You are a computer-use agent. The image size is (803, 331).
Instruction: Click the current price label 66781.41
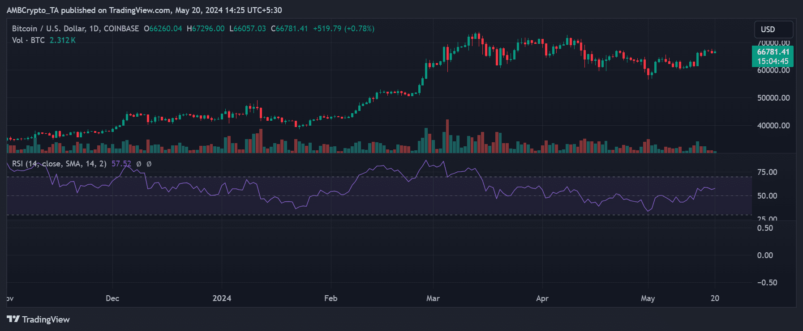[773, 52]
